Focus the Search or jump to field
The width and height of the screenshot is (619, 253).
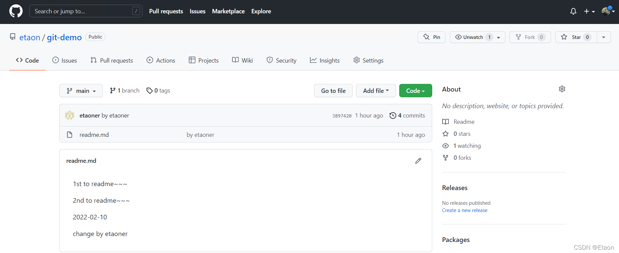86,11
